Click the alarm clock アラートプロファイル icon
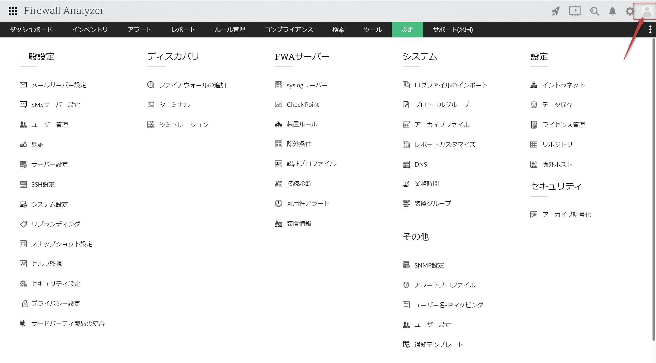This screenshot has width=656, height=363. [x=406, y=285]
